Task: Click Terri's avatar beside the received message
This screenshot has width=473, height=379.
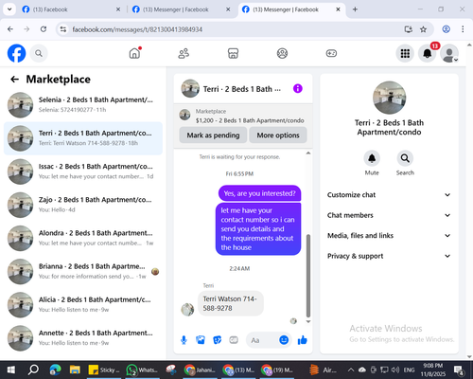Action: 187,309
